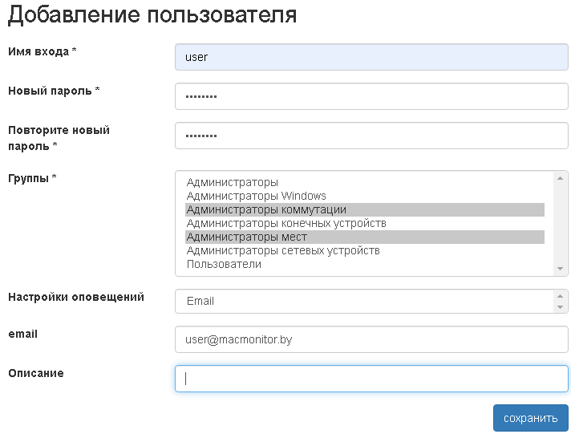The image size is (571, 434).
Task: Click Email option in notification settings
Action: [x=200, y=301]
